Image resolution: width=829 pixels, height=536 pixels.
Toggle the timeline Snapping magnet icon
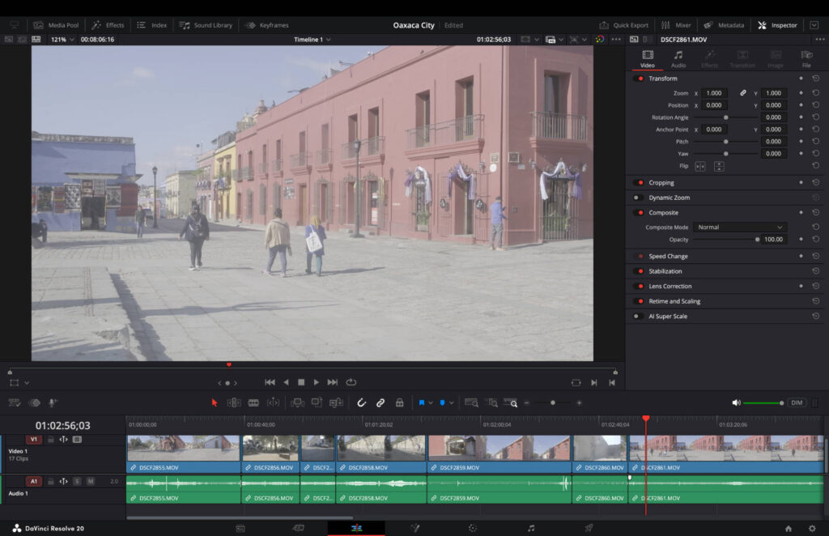point(361,402)
